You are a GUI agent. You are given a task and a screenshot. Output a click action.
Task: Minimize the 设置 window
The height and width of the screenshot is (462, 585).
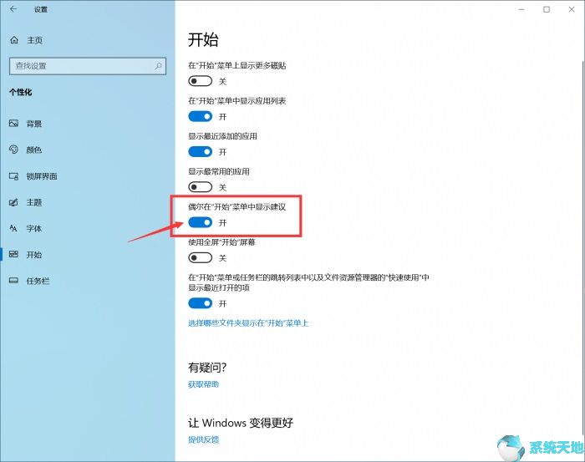521,9
